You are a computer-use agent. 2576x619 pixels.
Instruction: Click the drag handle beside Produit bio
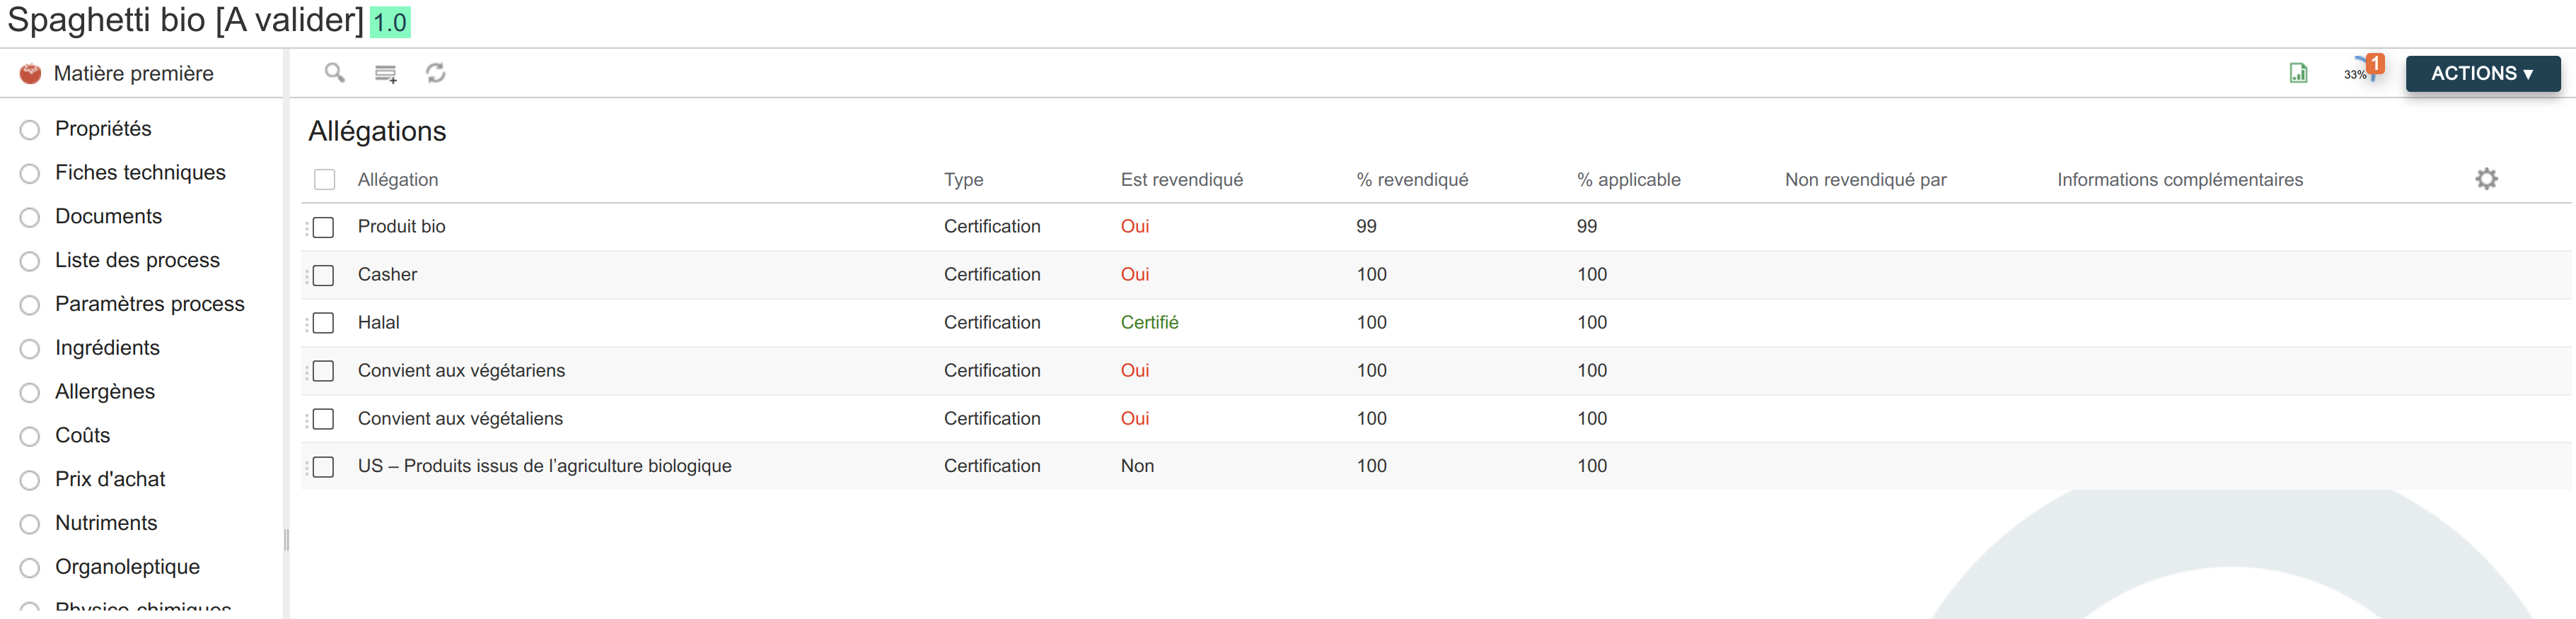tap(307, 228)
